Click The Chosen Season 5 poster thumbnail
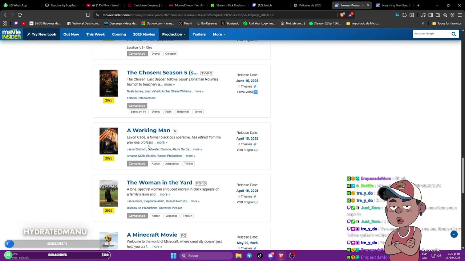 [109, 83]
